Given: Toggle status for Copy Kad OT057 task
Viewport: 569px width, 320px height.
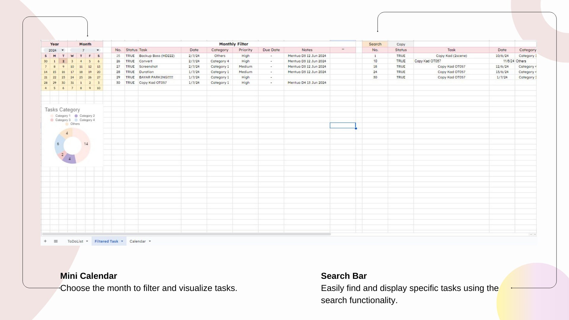Looking at the screenshot, I should 130,83.
